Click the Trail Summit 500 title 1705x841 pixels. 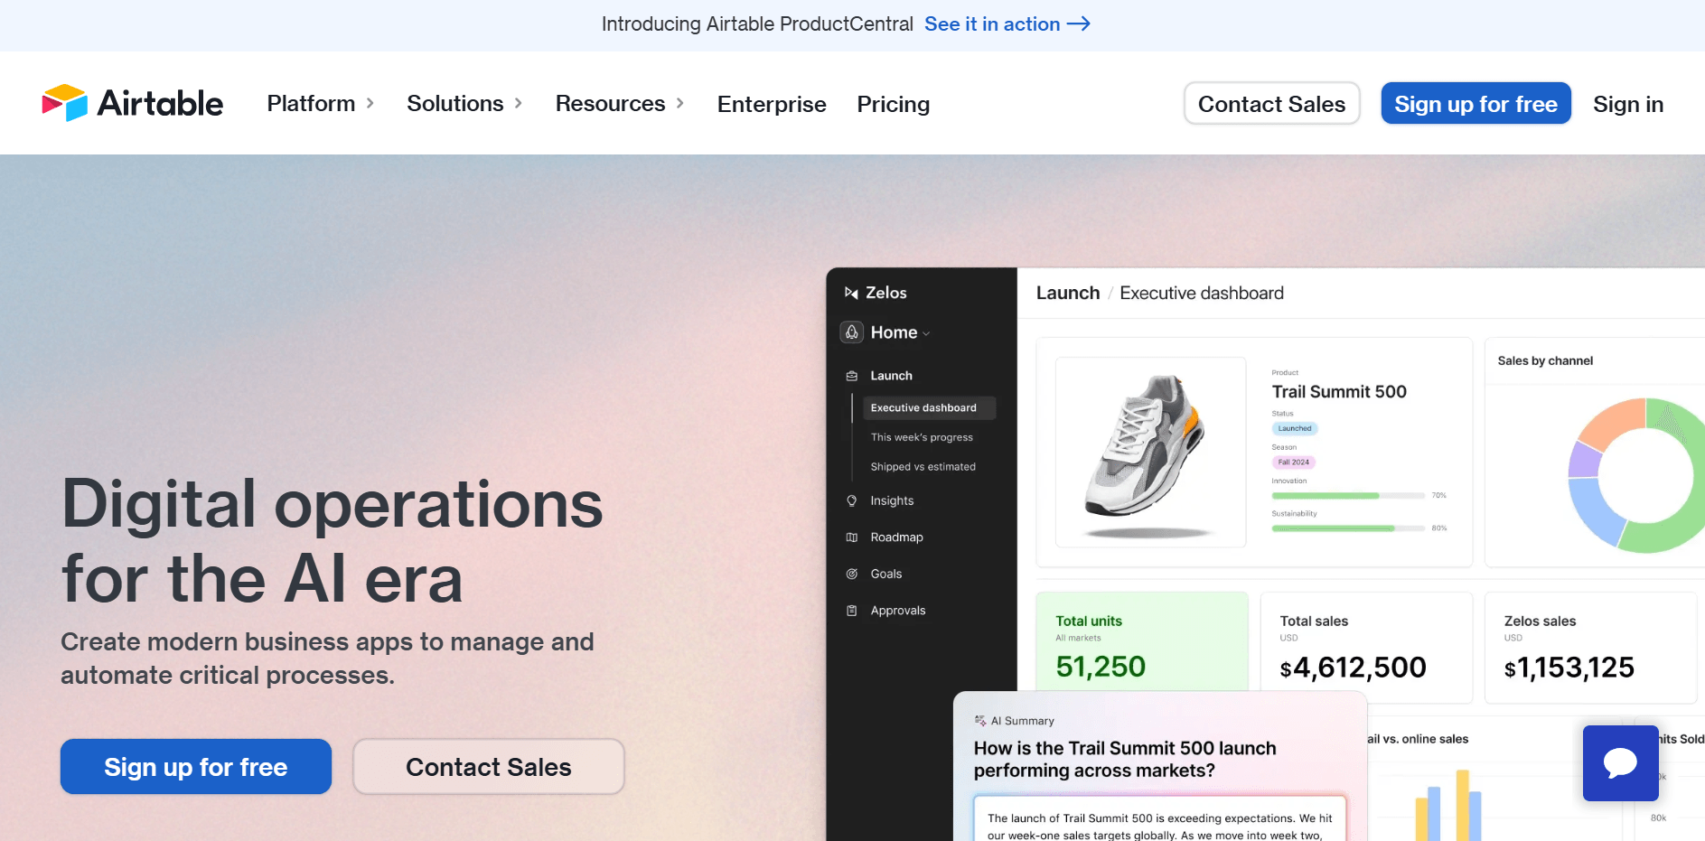(1339, 392)
